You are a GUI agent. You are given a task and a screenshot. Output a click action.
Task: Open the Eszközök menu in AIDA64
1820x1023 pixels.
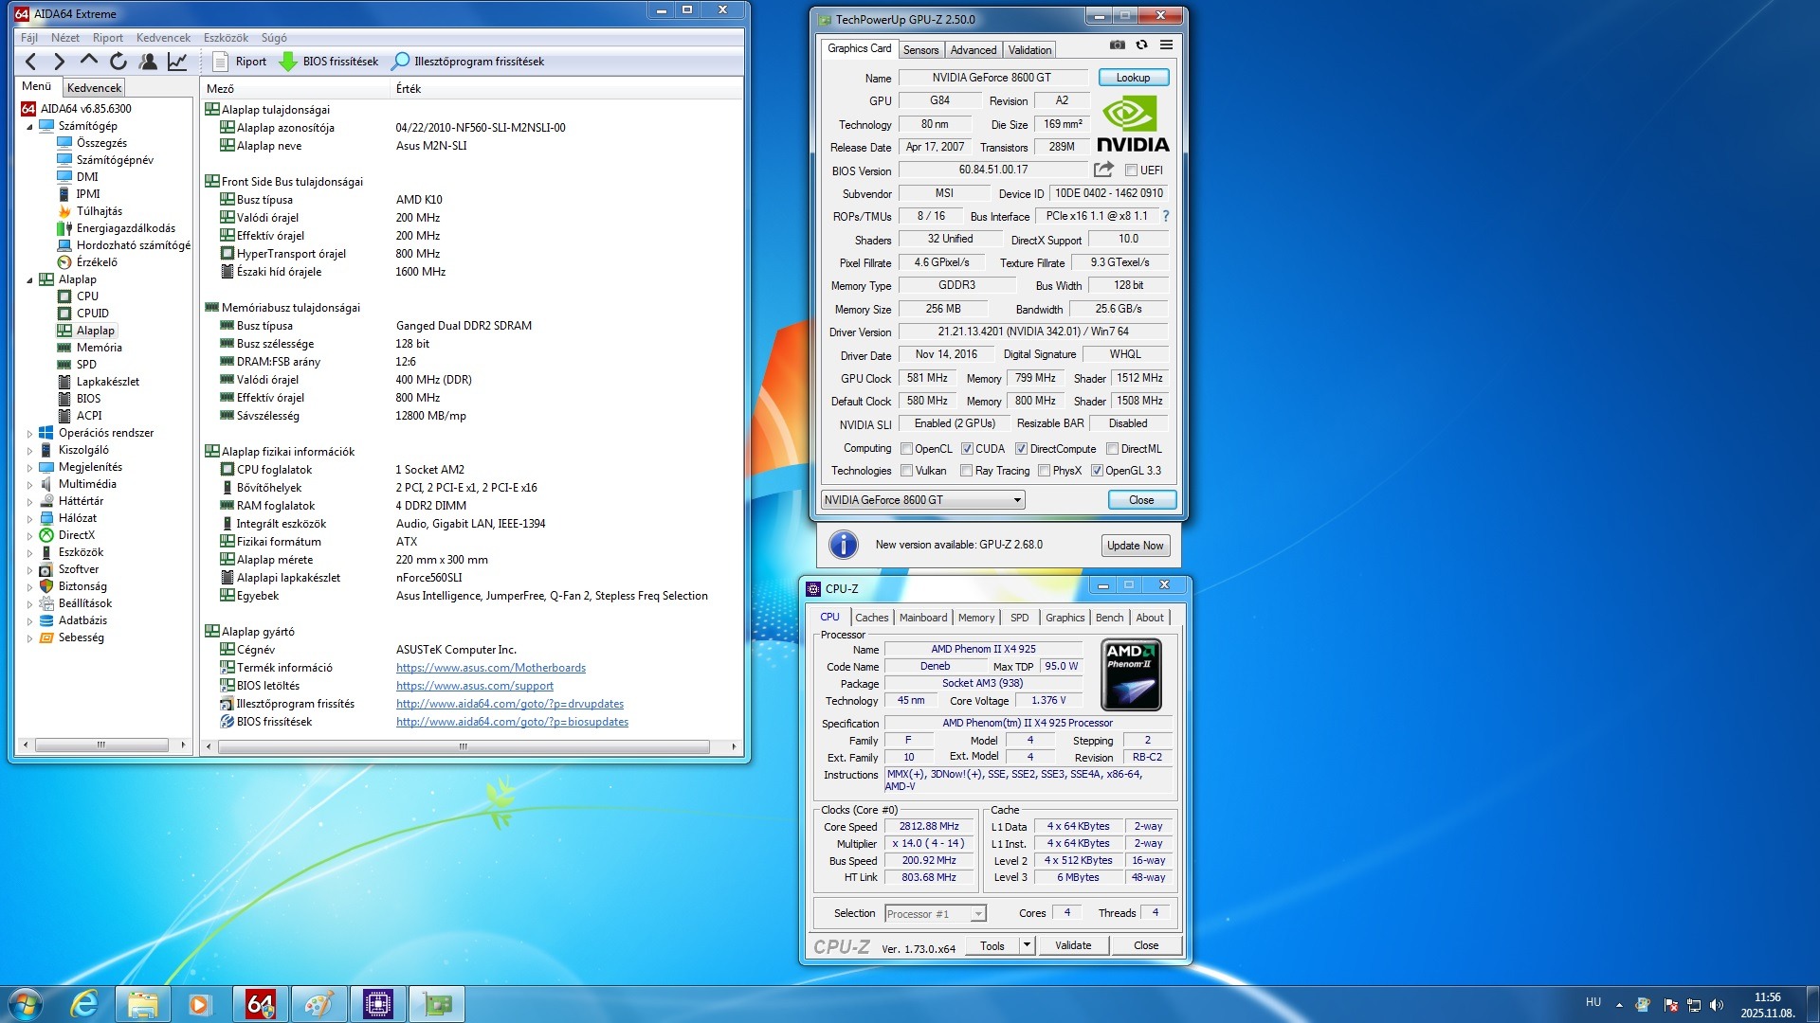pos(226,38)
